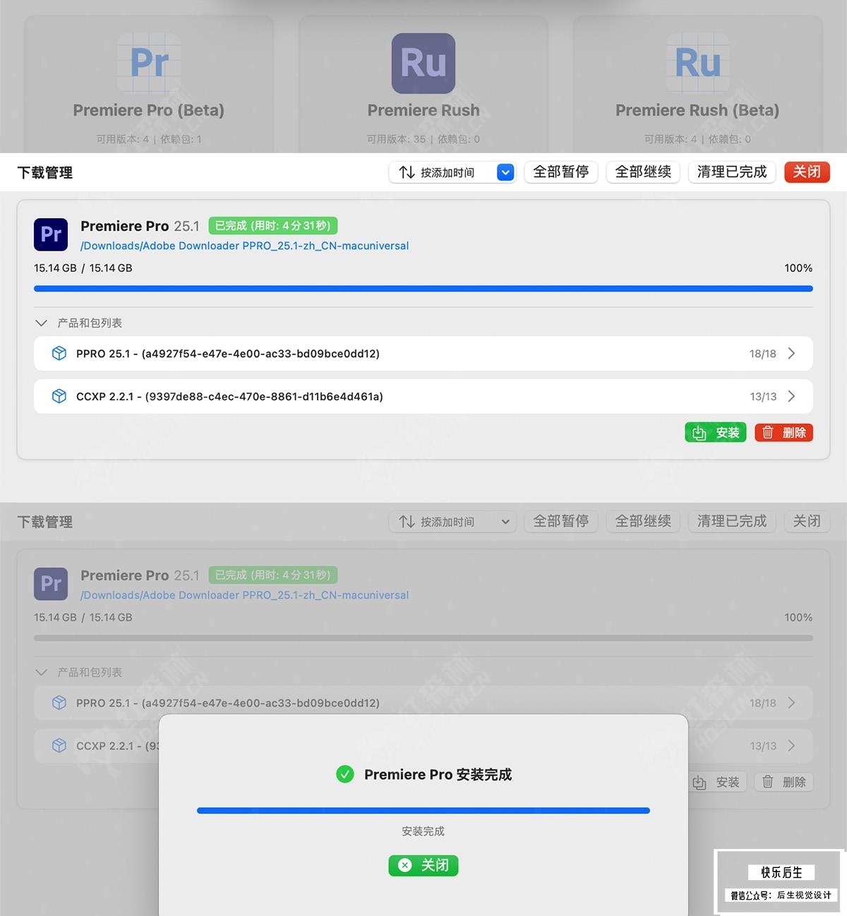The height and width of the screenshot is (916, 847).
Task: Dismiss the install dialog with the green 关闭 button
Action: (x=423, y=865)
